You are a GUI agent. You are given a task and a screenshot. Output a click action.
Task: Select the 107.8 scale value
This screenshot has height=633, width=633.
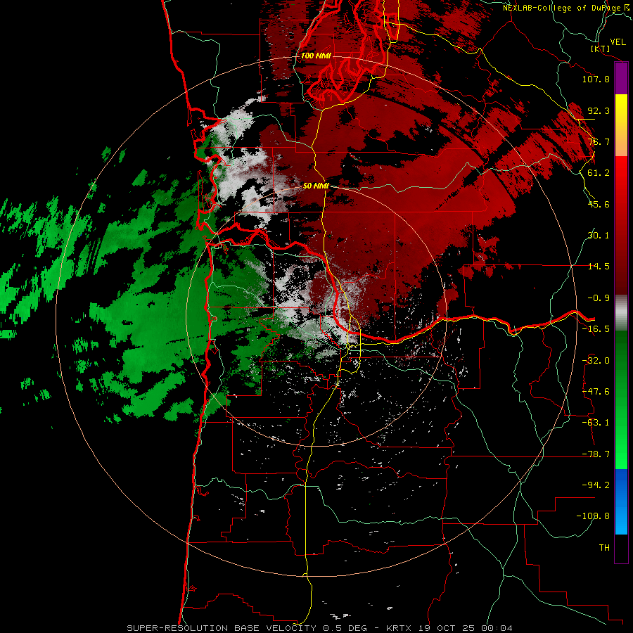click(x=596, y=79)
